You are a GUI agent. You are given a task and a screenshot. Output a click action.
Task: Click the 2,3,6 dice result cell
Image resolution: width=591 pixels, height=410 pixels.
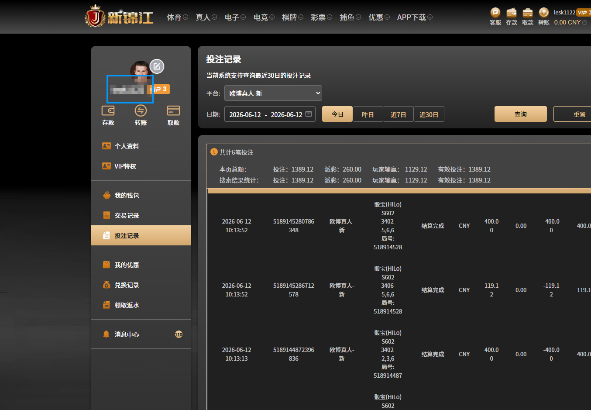pyautogui.click(x=388, y=358)
